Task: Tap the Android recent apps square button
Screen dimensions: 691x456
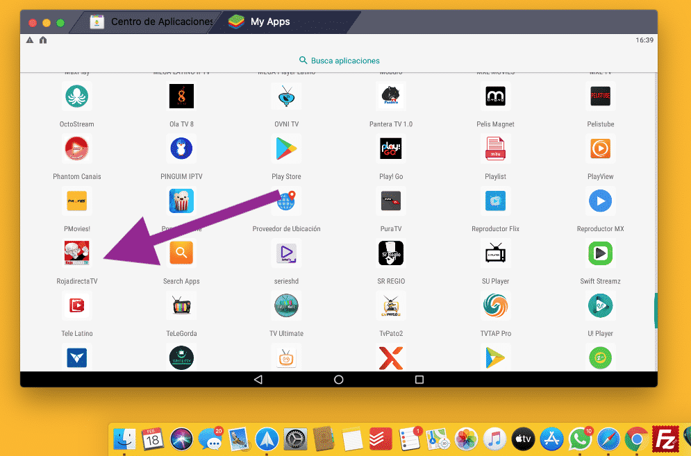Action: (x=419, y=380)
